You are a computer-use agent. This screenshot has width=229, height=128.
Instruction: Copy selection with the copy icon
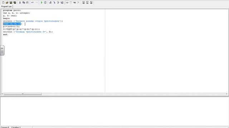click(x=24, y=2)
